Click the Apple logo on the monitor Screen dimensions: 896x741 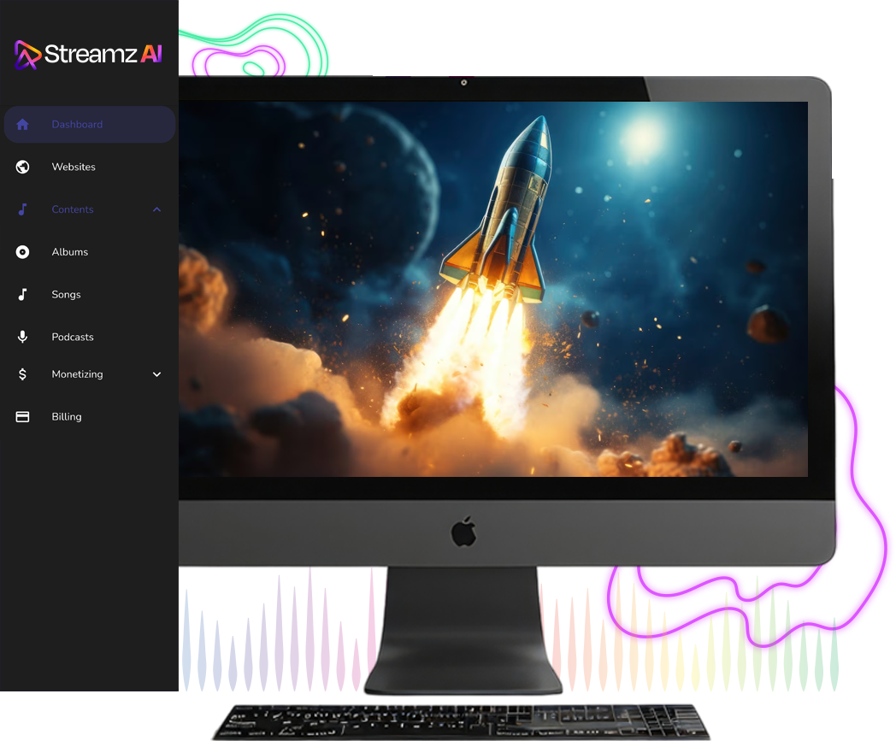tap(463, 532)
